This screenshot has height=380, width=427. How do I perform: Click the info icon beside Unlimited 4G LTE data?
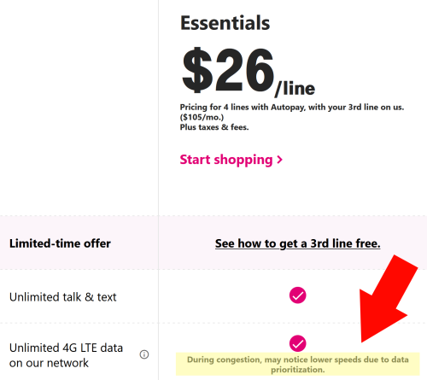click(x=144, y=354)
